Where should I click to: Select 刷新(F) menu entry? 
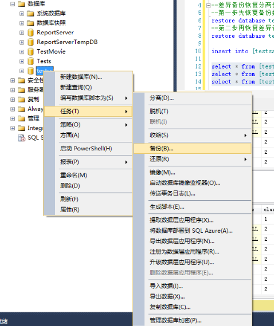[x=88, y=199]
